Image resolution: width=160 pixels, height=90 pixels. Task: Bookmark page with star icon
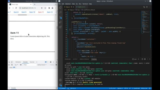(45, 8)
